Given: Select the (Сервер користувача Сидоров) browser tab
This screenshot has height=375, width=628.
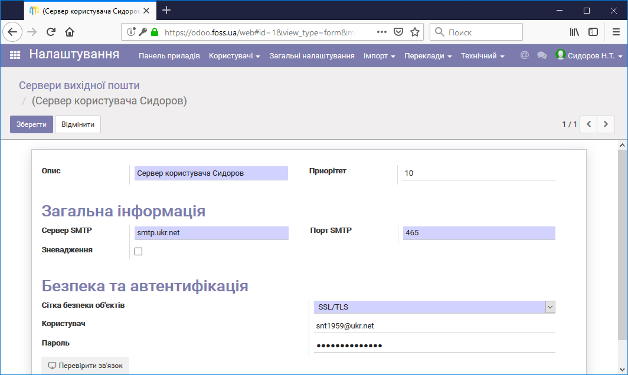Looking at the screenshot, I should [x=90, y=11].
